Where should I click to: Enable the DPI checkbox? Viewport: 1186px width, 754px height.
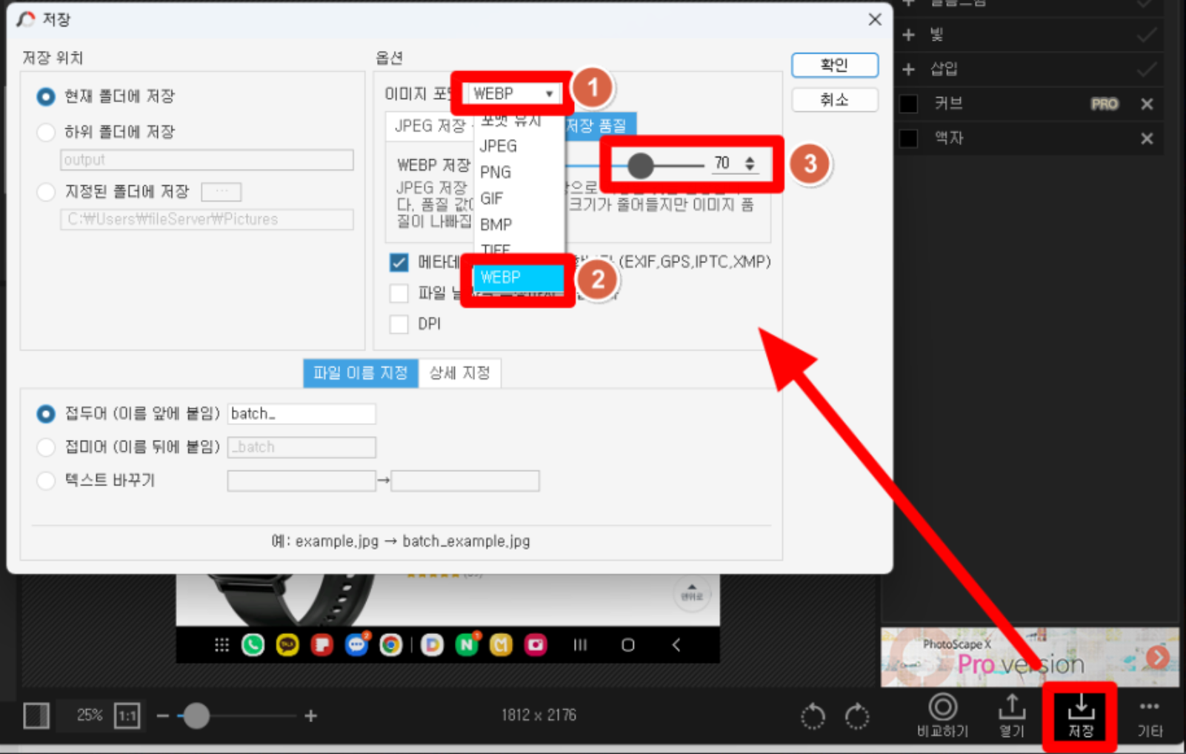click(399, 324)
